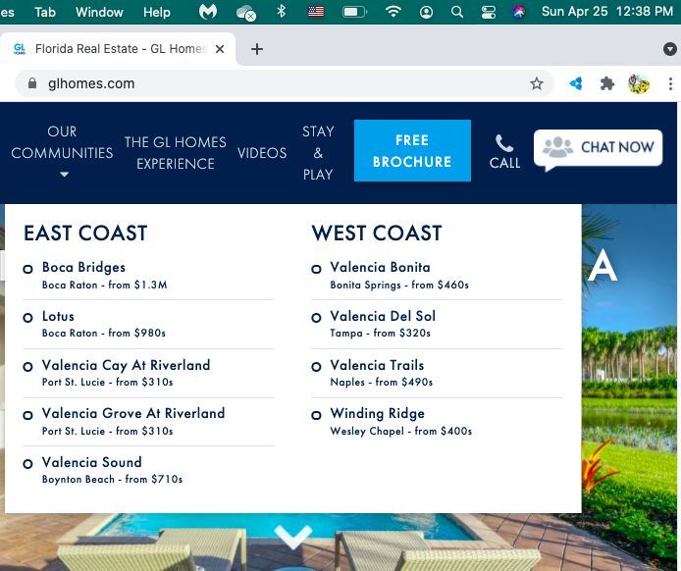Open the Valencia Sound community link
This screenshot has height=571, width=681.
click(x=91, y=462)
